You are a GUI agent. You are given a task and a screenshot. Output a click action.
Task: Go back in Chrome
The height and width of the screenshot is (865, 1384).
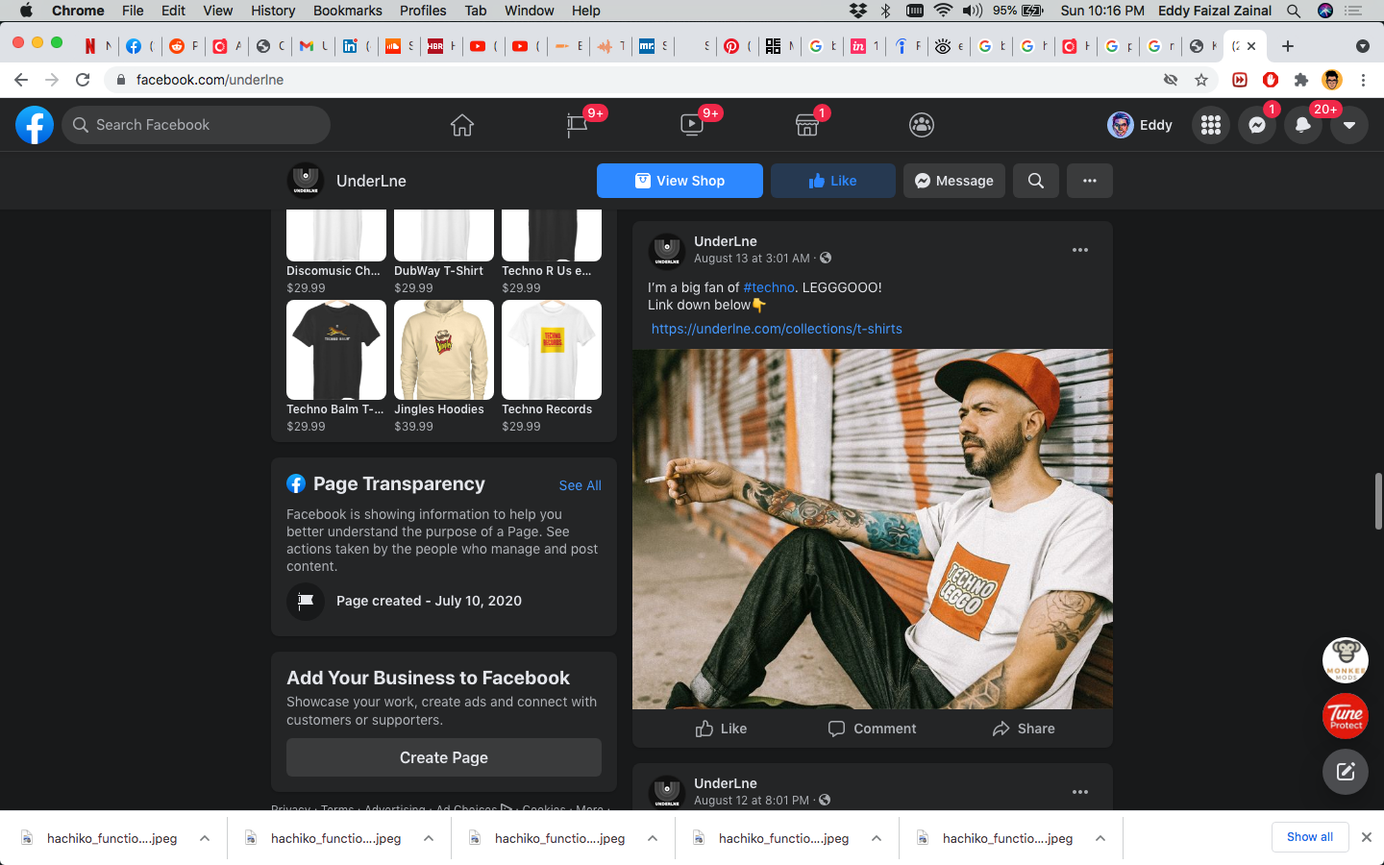point(21,80)
